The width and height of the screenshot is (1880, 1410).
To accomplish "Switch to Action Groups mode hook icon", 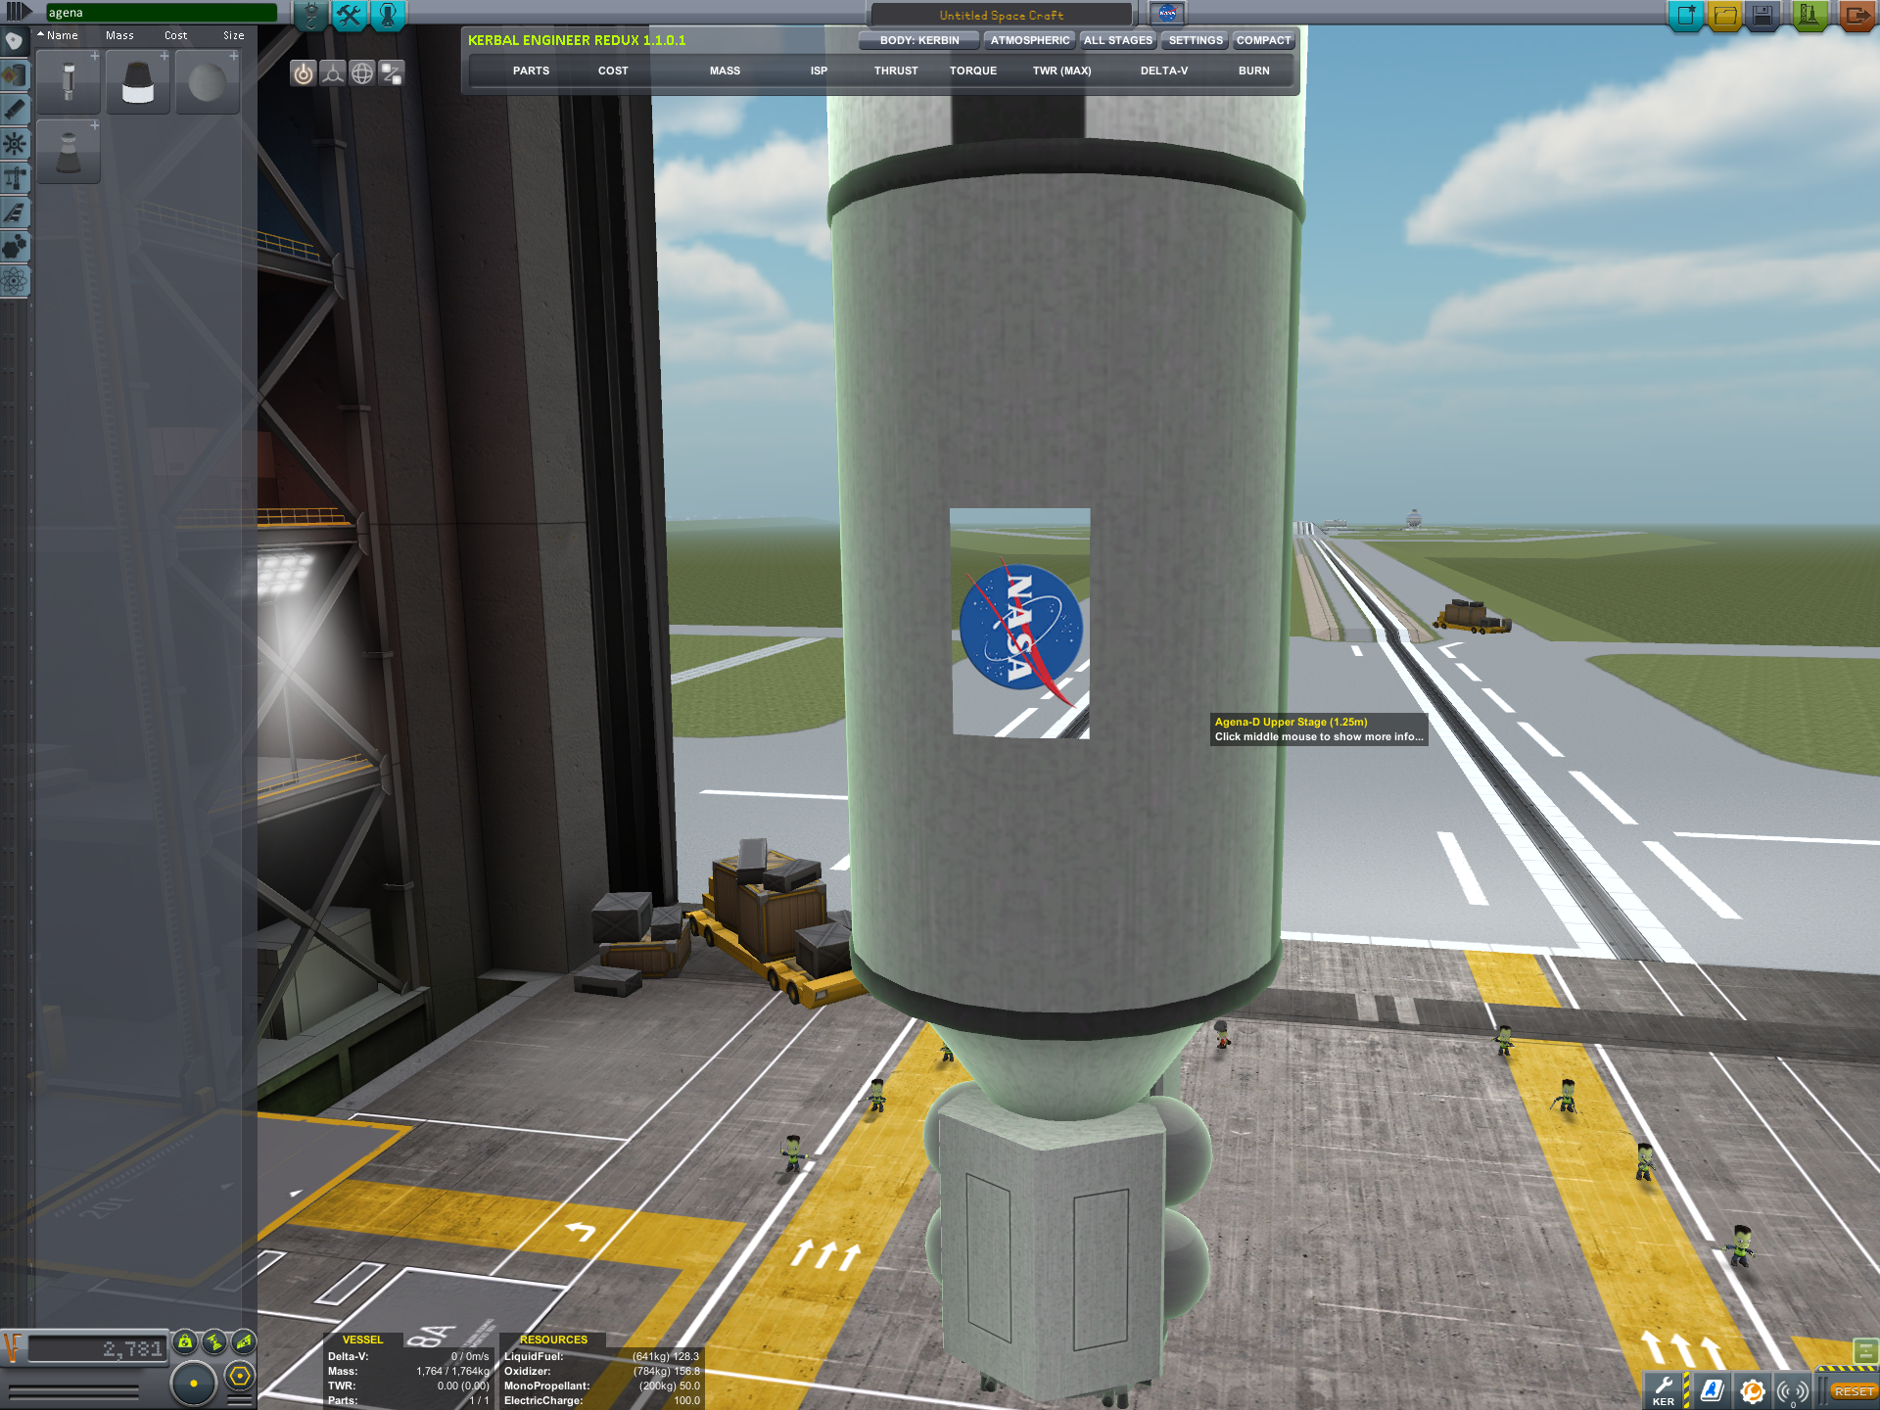I will (311, 15).
